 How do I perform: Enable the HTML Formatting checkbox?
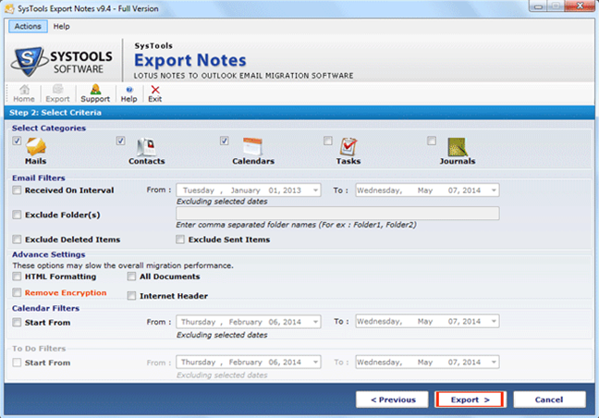click(18, 277)
